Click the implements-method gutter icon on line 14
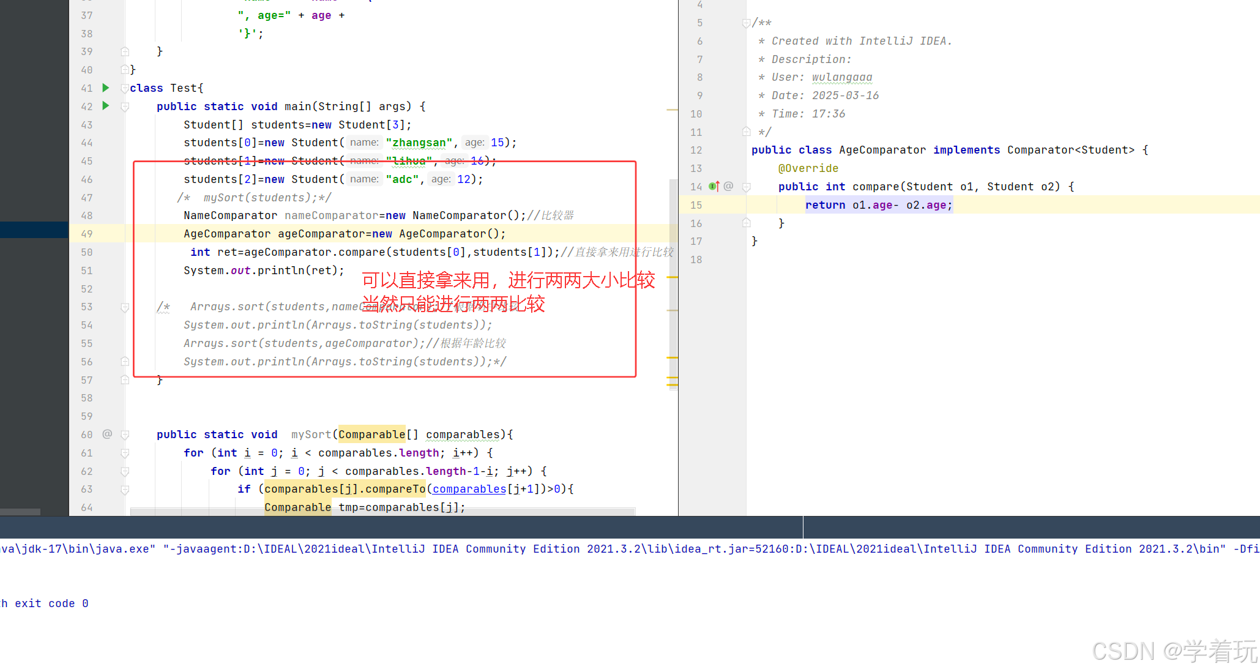1260x672 pixels. tap(714, 186)
